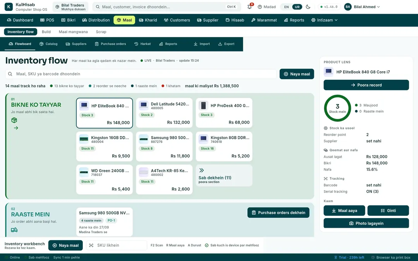Viewport: 418px width, 261px height.
Task: Click Trial 239h left status
Action: click(x=349, y=258)
